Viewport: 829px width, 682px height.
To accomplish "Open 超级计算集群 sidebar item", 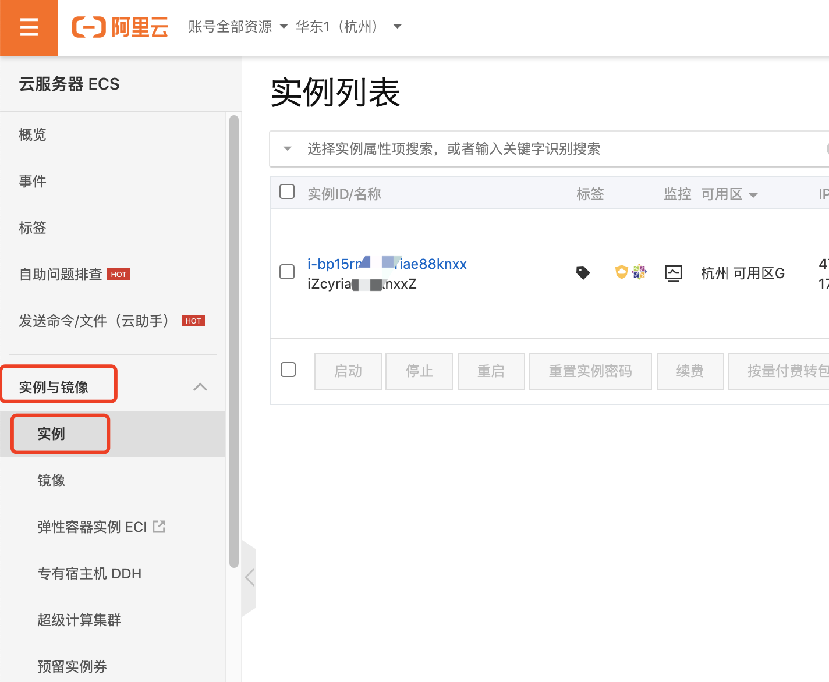I will [x=79, y=620].
